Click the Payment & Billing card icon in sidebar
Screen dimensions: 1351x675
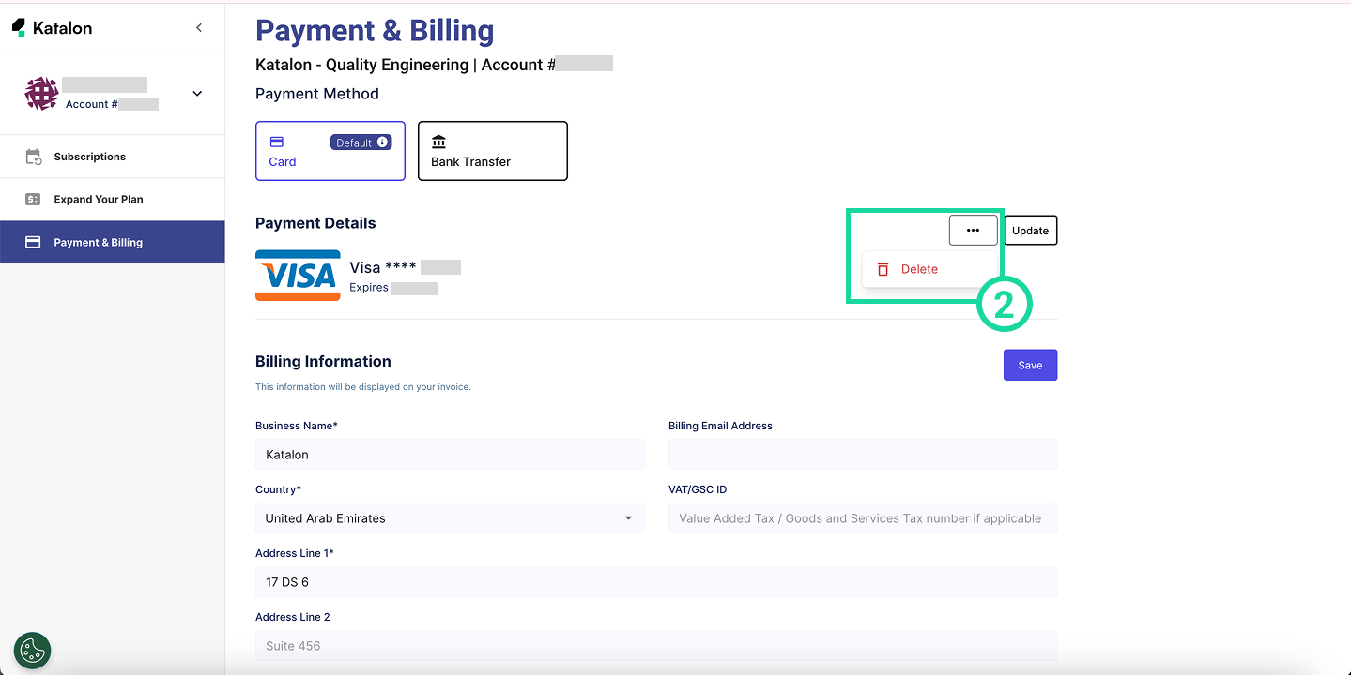click(33, 242)
